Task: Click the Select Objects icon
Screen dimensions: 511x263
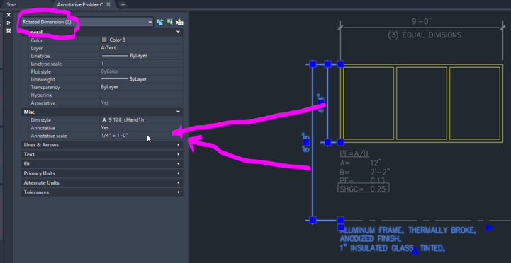Action: [170, 22]
